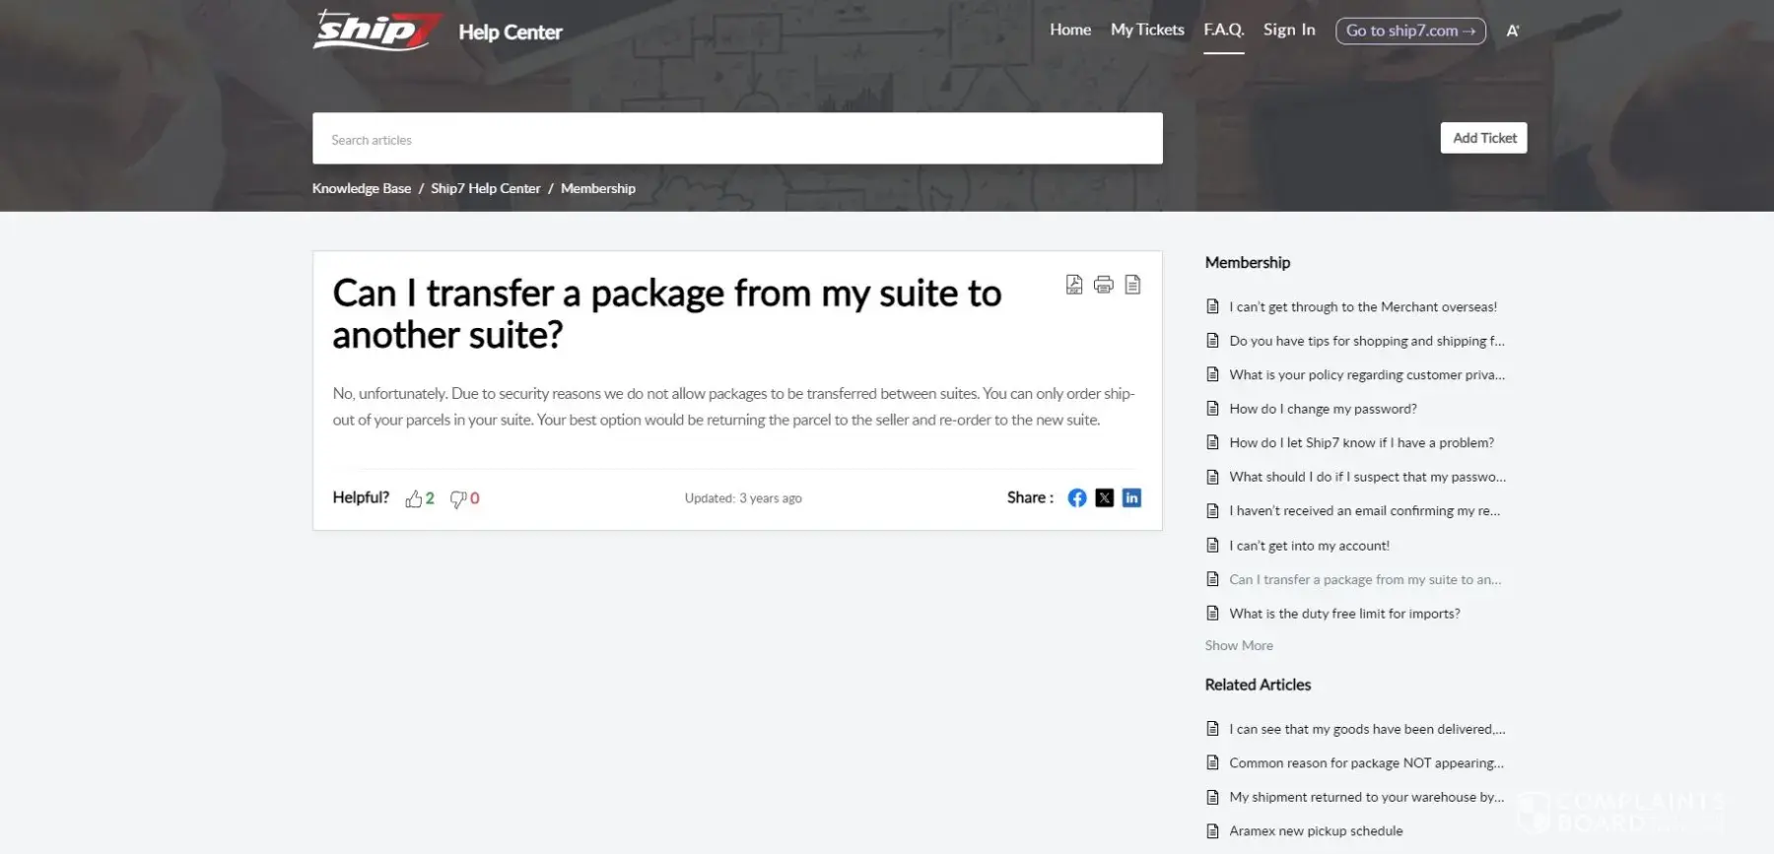Open the F.A.Q. tab
This screenshot has height=854, width=1774.
point(1223,30)
